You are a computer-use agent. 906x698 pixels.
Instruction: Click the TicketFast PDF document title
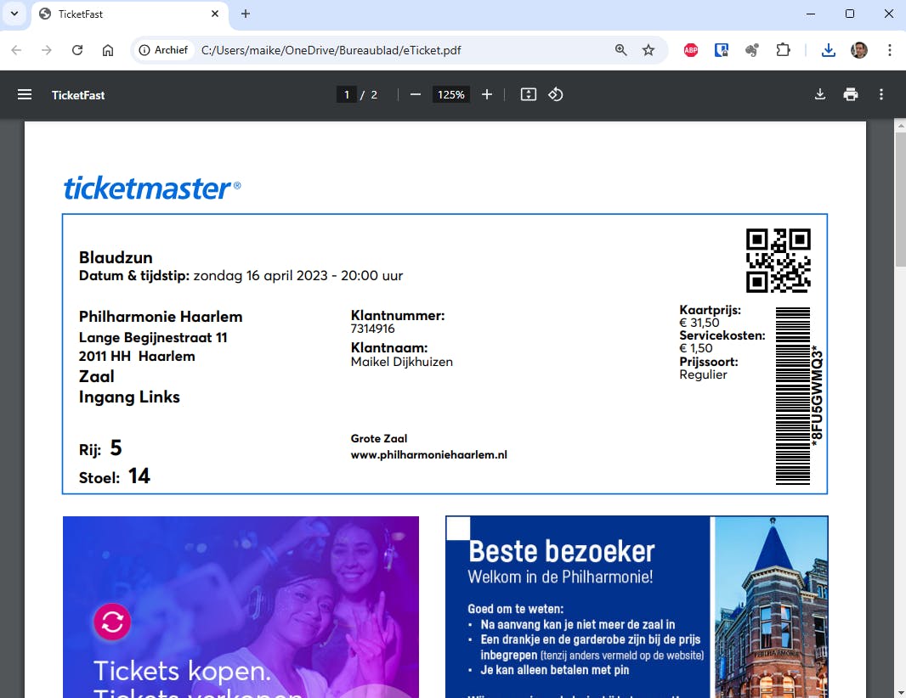78,95
